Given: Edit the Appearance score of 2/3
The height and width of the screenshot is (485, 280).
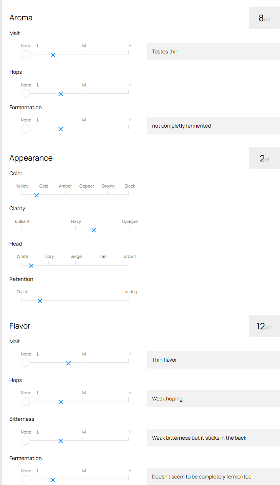Looking at the screenshot, I should pos(264,158).
